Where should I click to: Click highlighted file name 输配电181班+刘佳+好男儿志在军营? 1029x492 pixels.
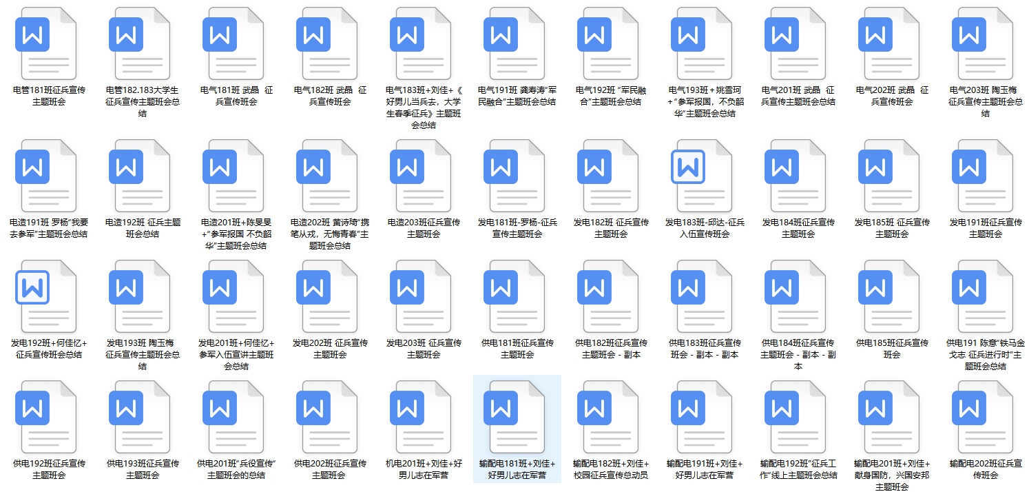pos(517,469)
